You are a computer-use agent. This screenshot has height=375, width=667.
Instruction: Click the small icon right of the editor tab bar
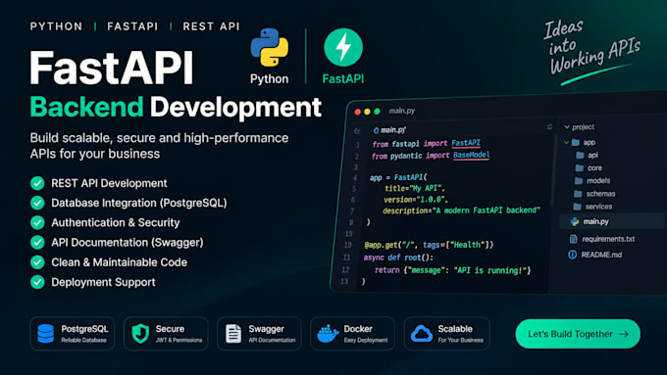point(549,127)
